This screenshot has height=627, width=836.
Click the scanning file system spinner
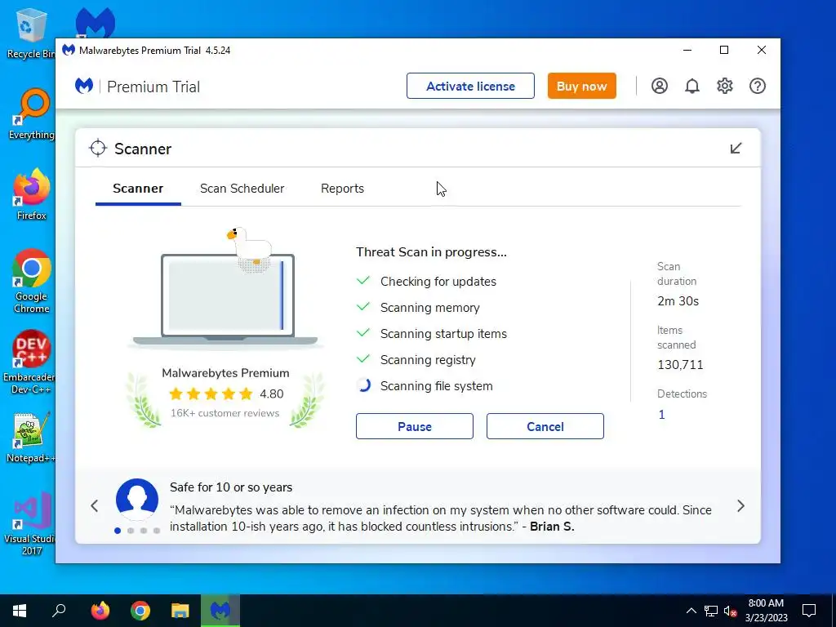[x=363, y=385]
